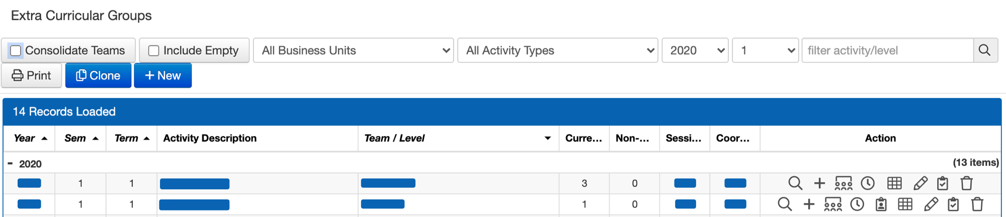The width and height of the screenshot is (1006, 217).
Task: Click the Clone button
Action: (x=98, y=76)
